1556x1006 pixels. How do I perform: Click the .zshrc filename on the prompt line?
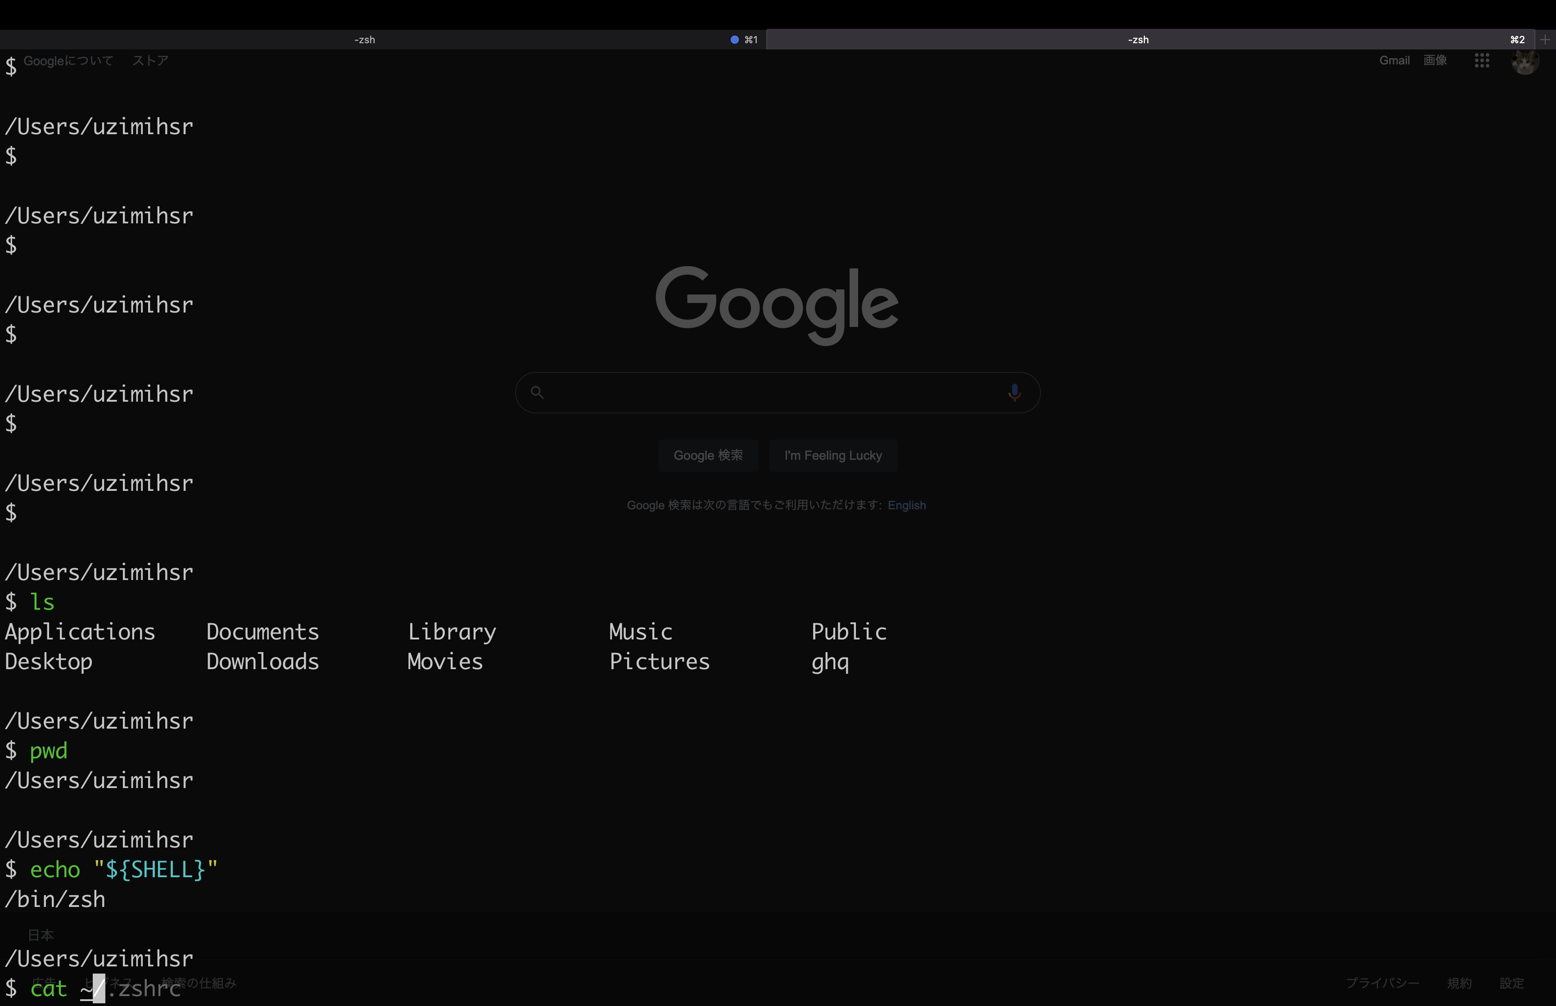(x=144, y=988)
